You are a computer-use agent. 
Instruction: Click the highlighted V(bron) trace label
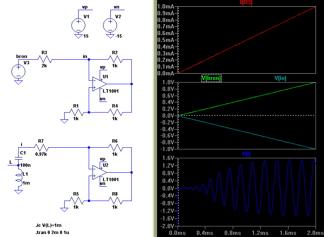[211, 78]
